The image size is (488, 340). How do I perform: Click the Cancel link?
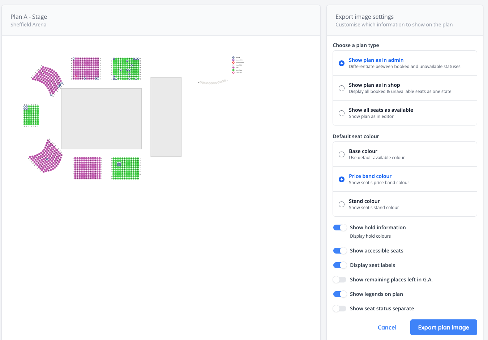point(387,327)
